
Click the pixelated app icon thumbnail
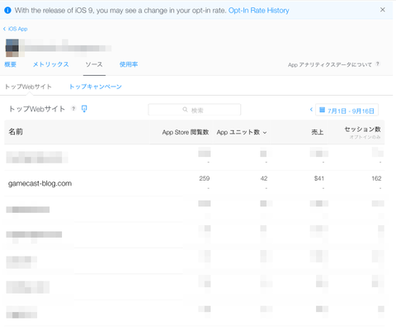(x=12, y=48)
